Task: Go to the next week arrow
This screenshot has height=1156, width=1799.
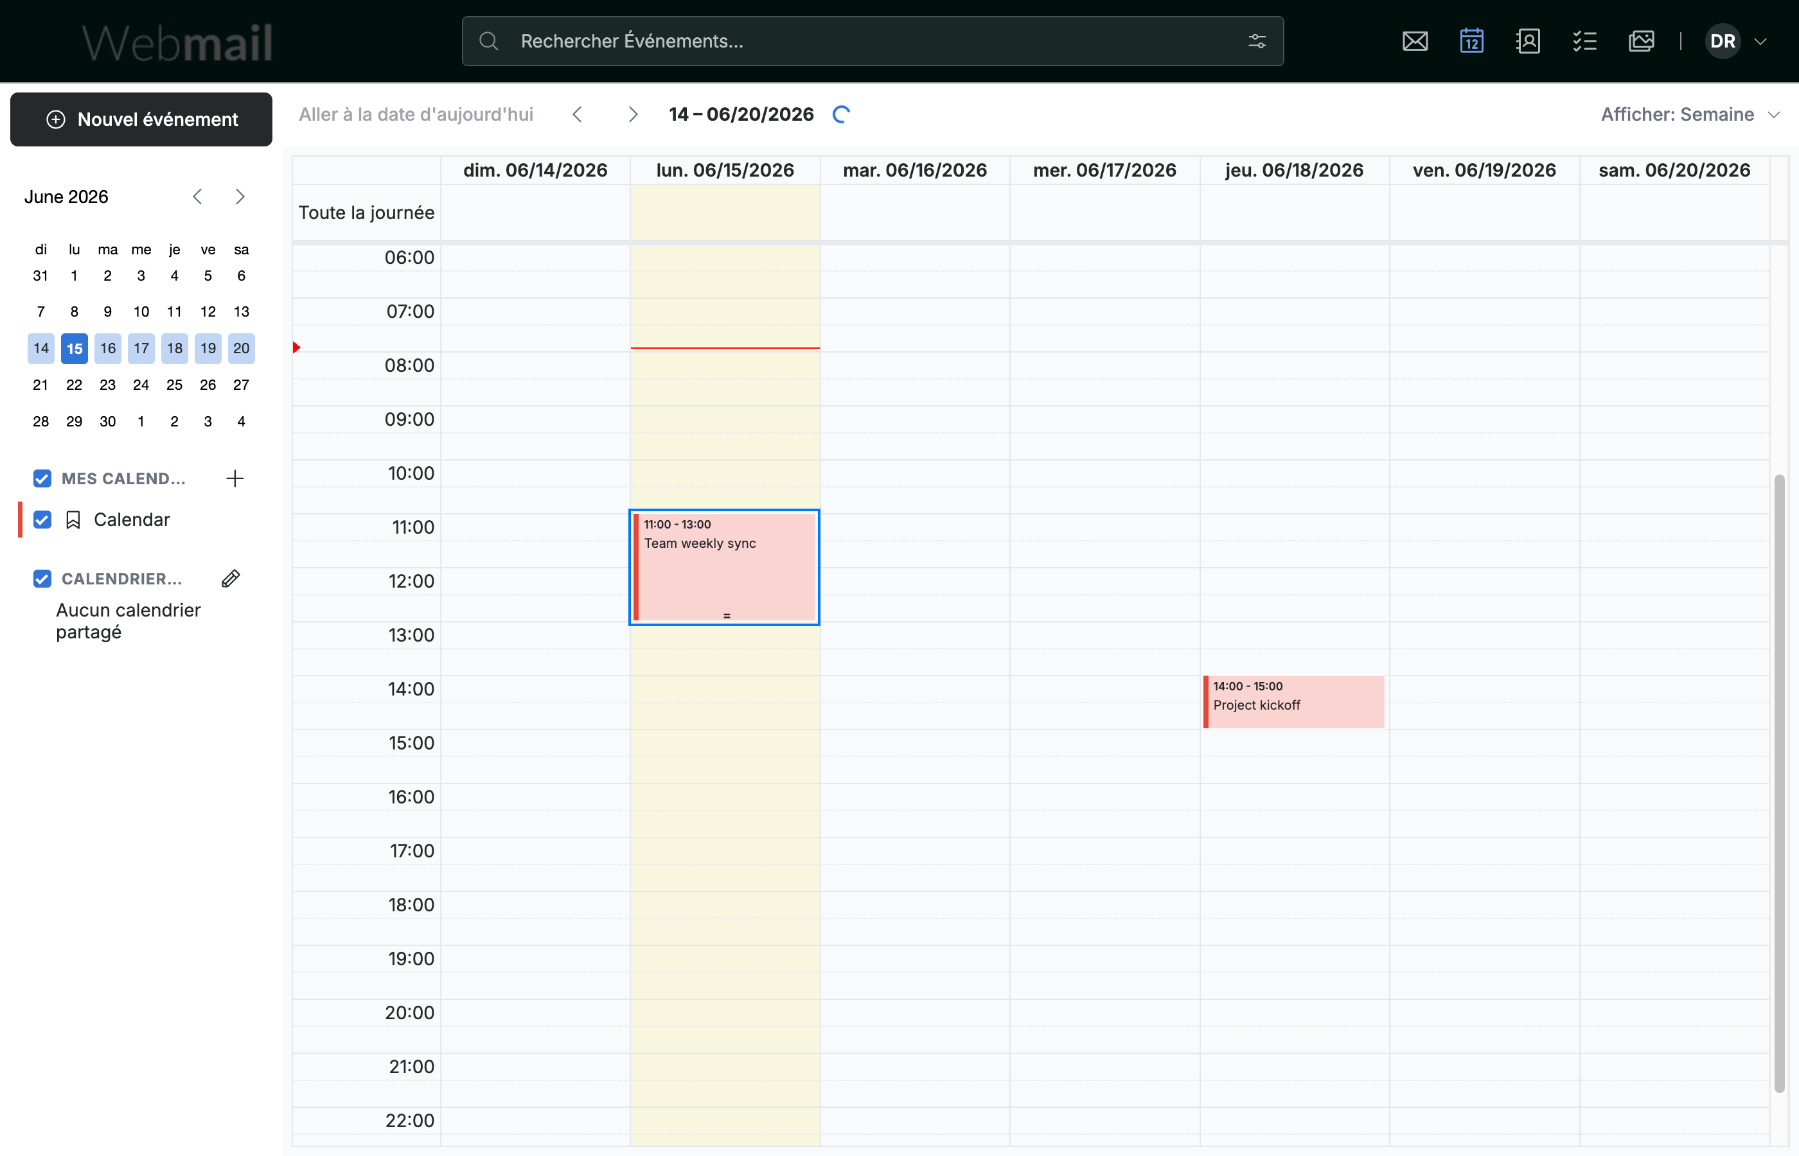Action: click(633, 114)
